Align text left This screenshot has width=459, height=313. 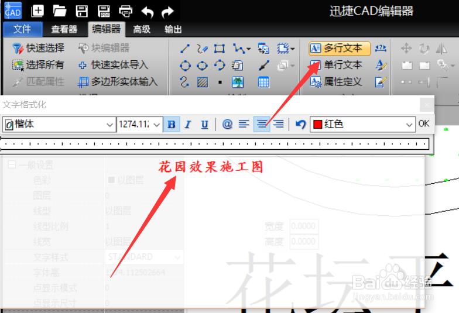(244, 124)
